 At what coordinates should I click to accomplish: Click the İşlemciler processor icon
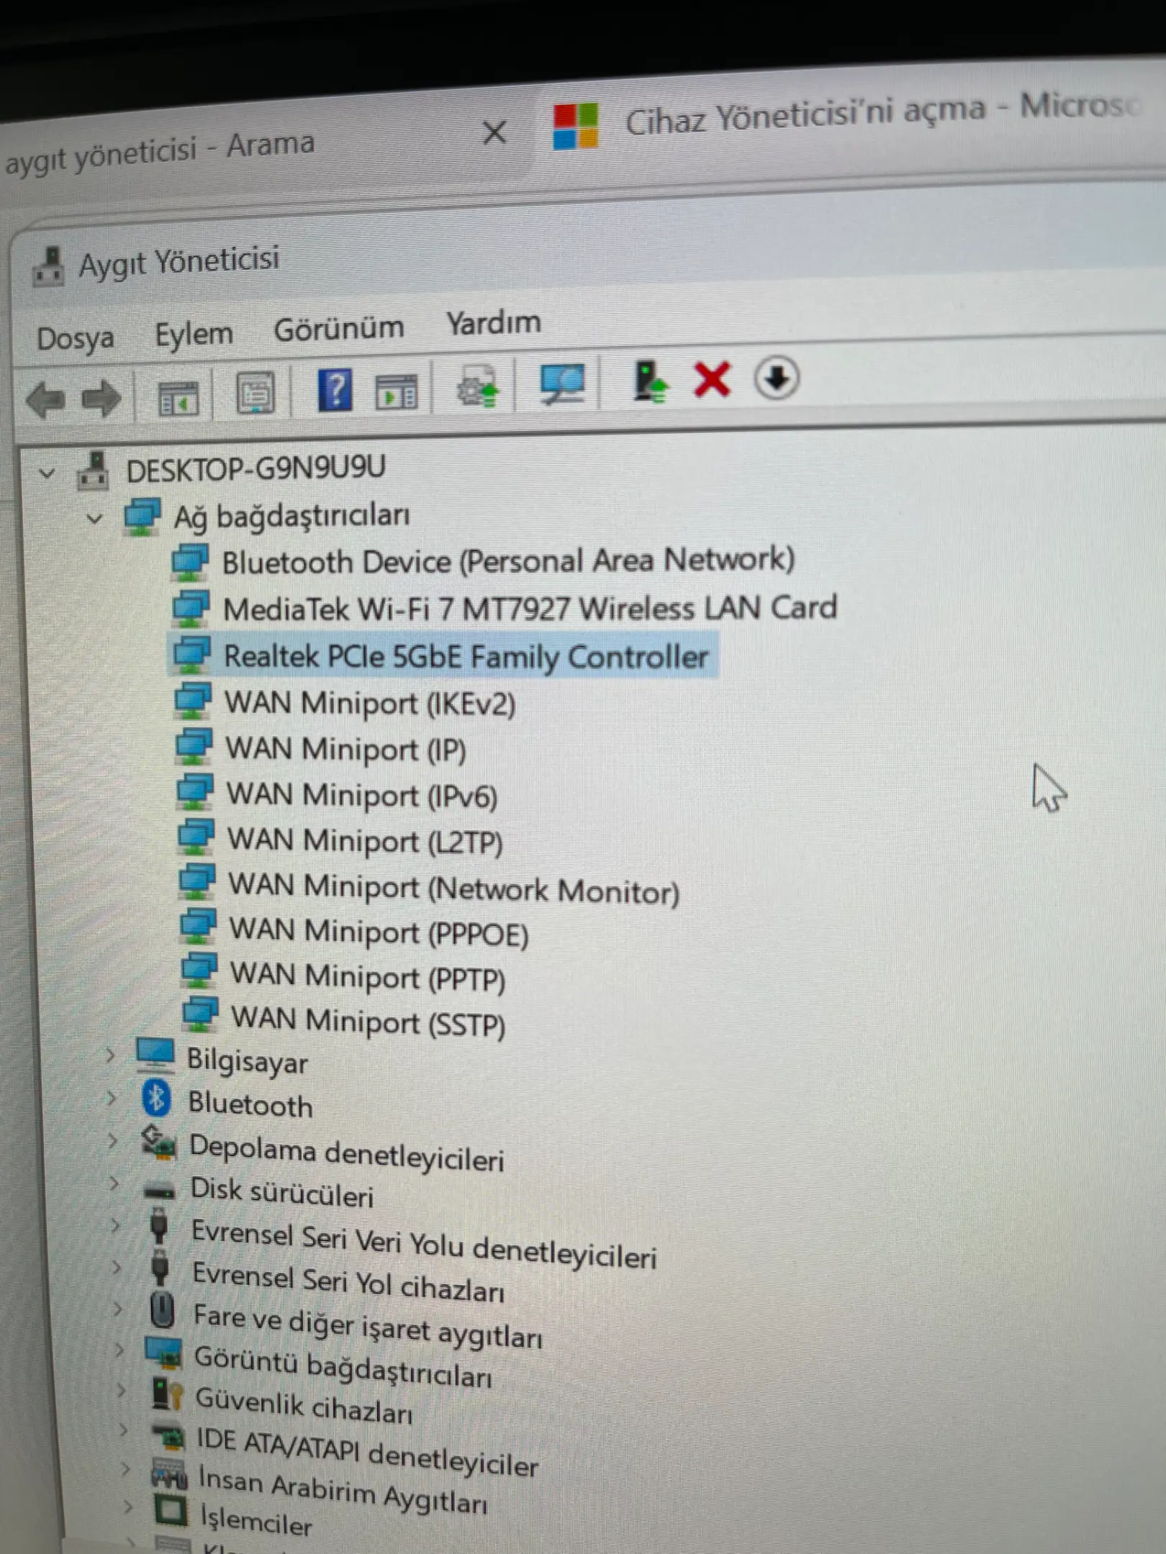point(171,1510)
